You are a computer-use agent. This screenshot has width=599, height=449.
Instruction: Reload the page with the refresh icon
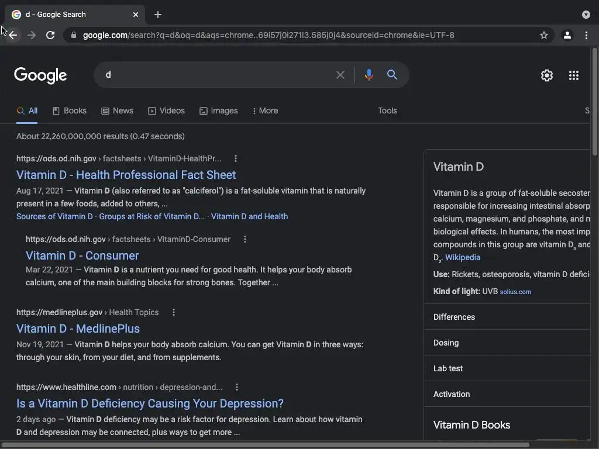(50, 35)
